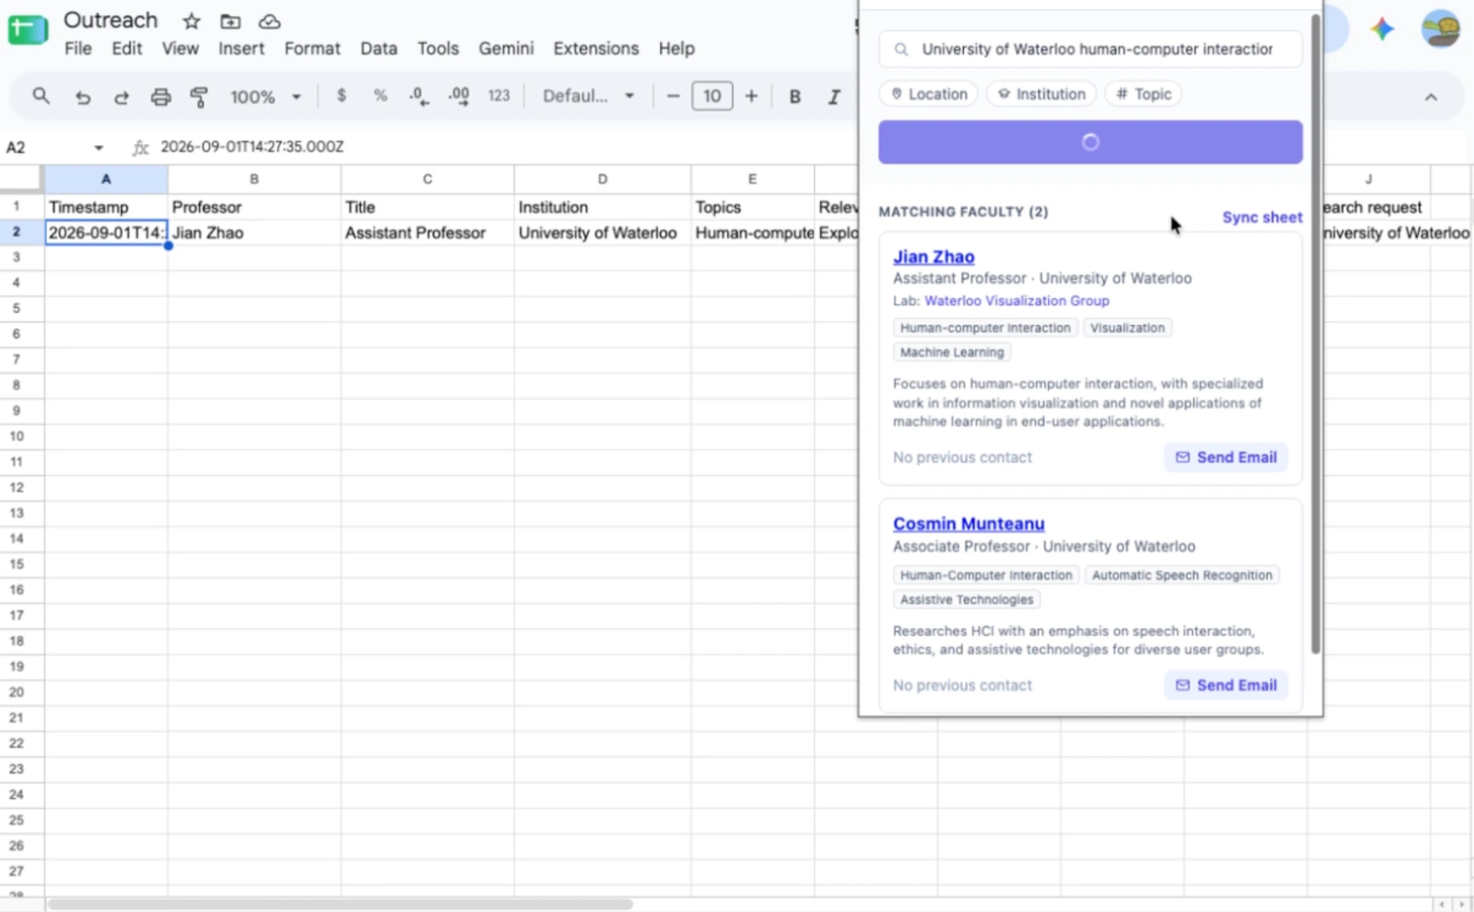Viewport: 1474px width, 912px height.
Task: Format cell as percent
Action: 380,96
